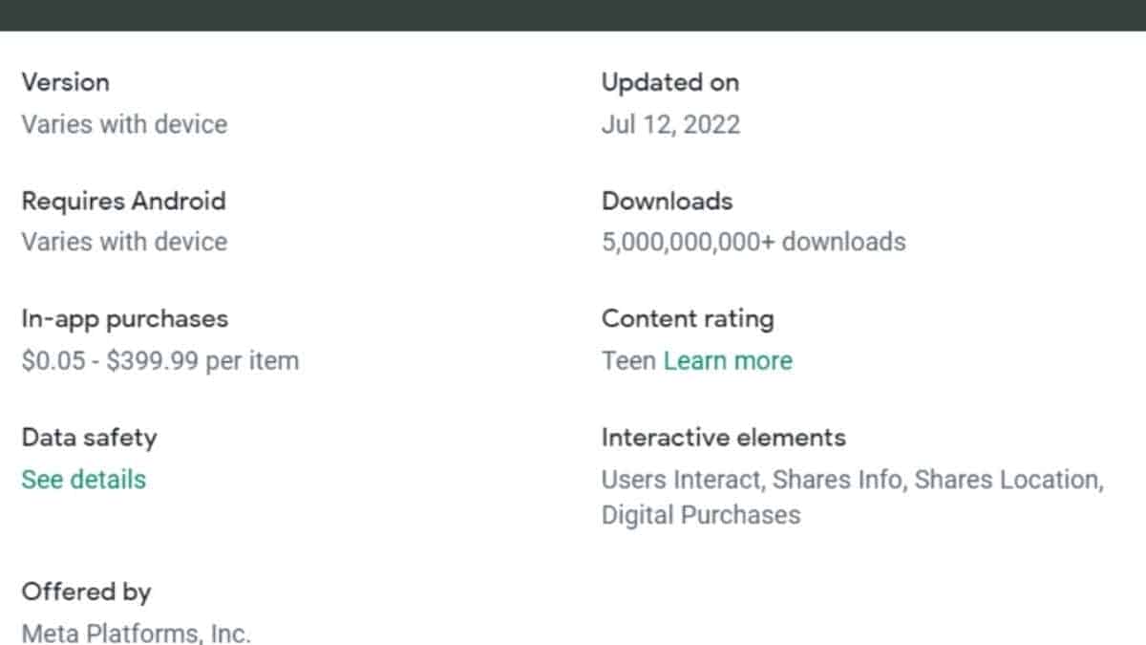Click the dark bar at the top
This screenshot has height=645, width=1146.
coord(573,14)
